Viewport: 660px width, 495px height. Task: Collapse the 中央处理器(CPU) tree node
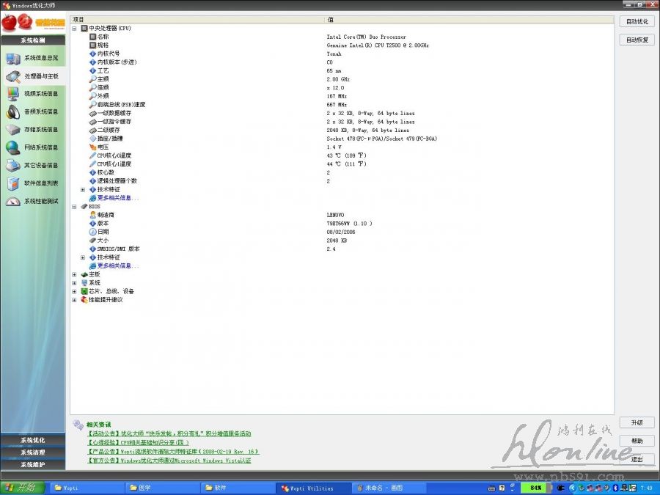74,28
